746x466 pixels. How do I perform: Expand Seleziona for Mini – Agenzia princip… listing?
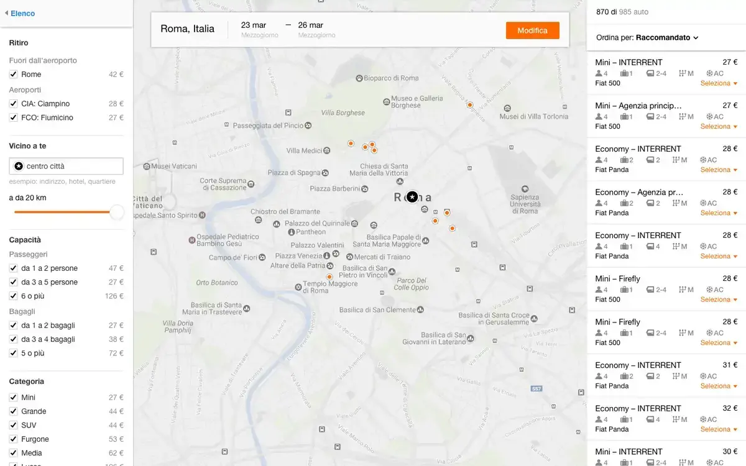719,127
